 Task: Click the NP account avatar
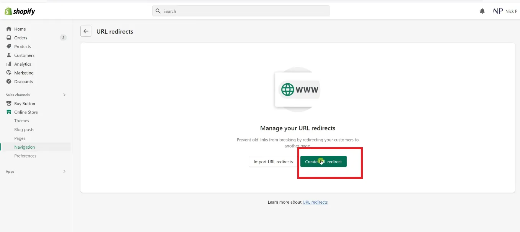(498, 11)
